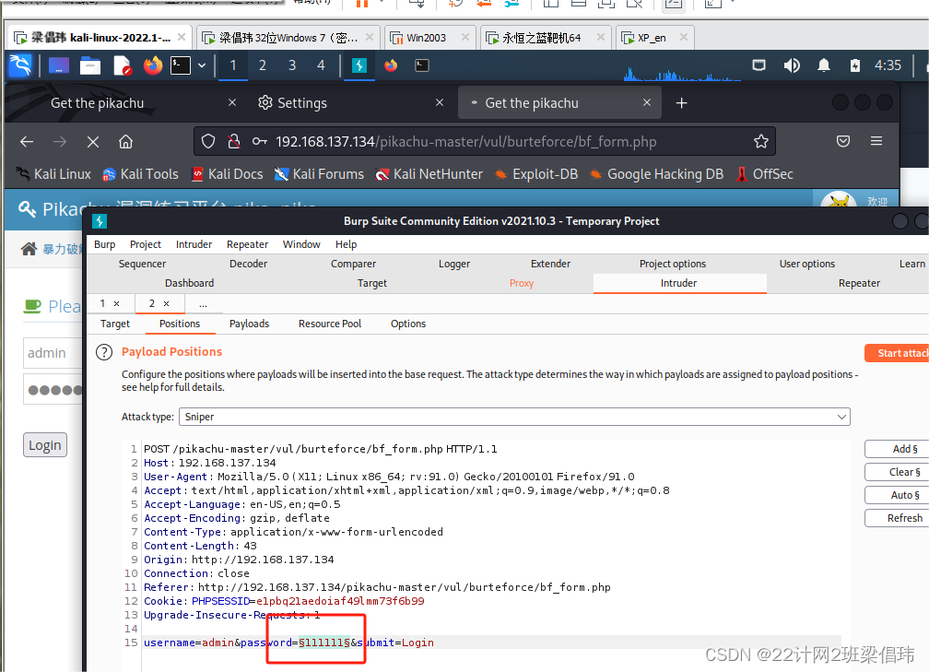Open the Window menu in Burp Suite
The image size is (929, 672).
click(301, 244)
